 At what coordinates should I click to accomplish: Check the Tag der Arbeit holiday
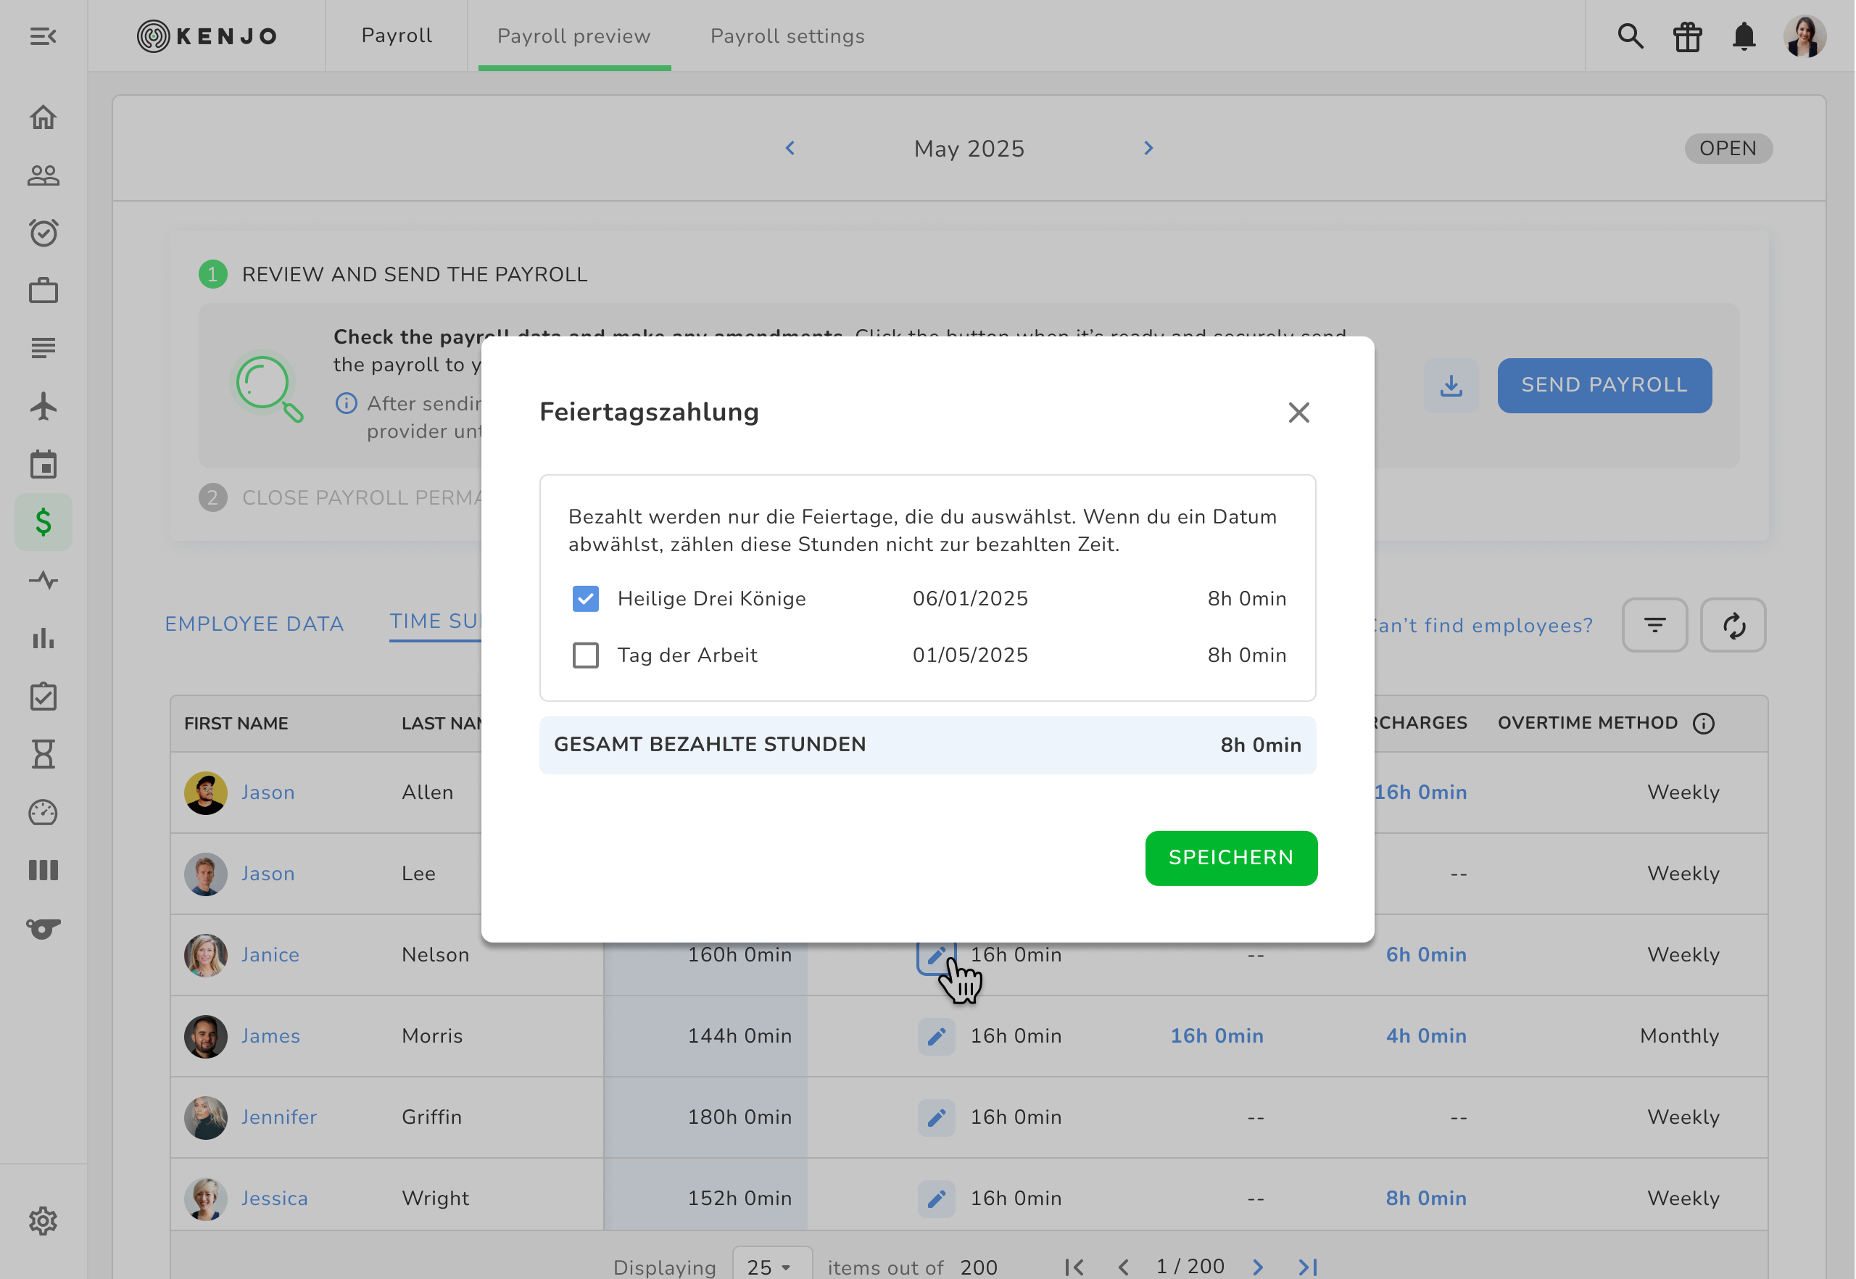point(586,655)
